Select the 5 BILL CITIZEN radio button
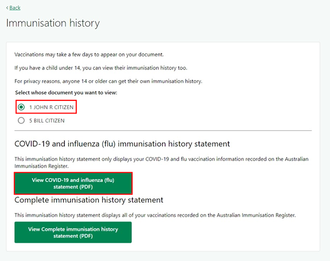Viewport: 330px width, 261px height. point(21,121)
